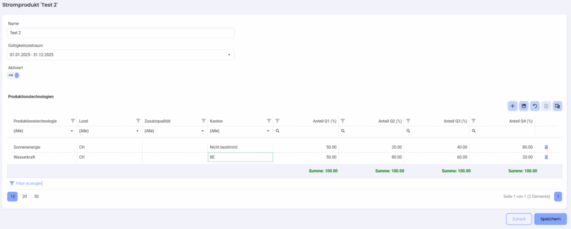
Task: Click Seite 1 von 1 (2 Elemente) text
Action: click(x=526, y=197)
